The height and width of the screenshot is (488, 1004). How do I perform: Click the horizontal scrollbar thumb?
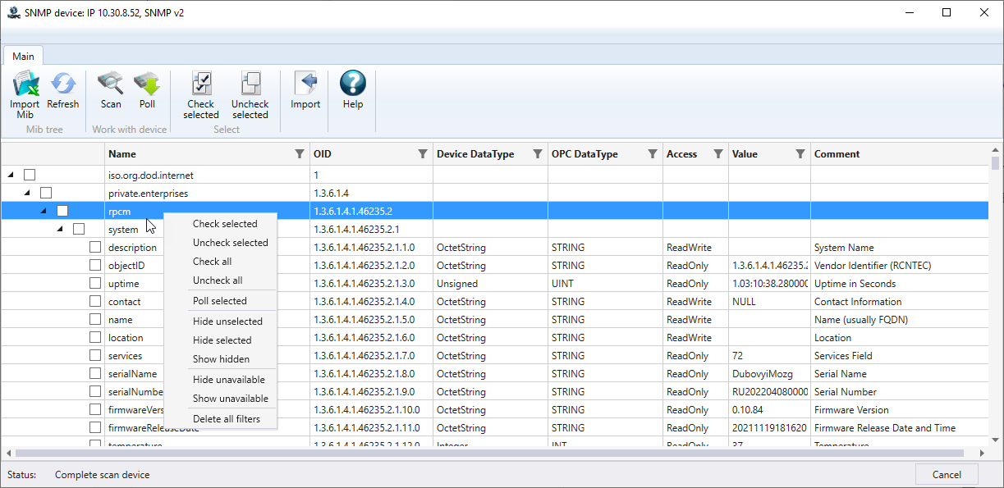point(488,453)
